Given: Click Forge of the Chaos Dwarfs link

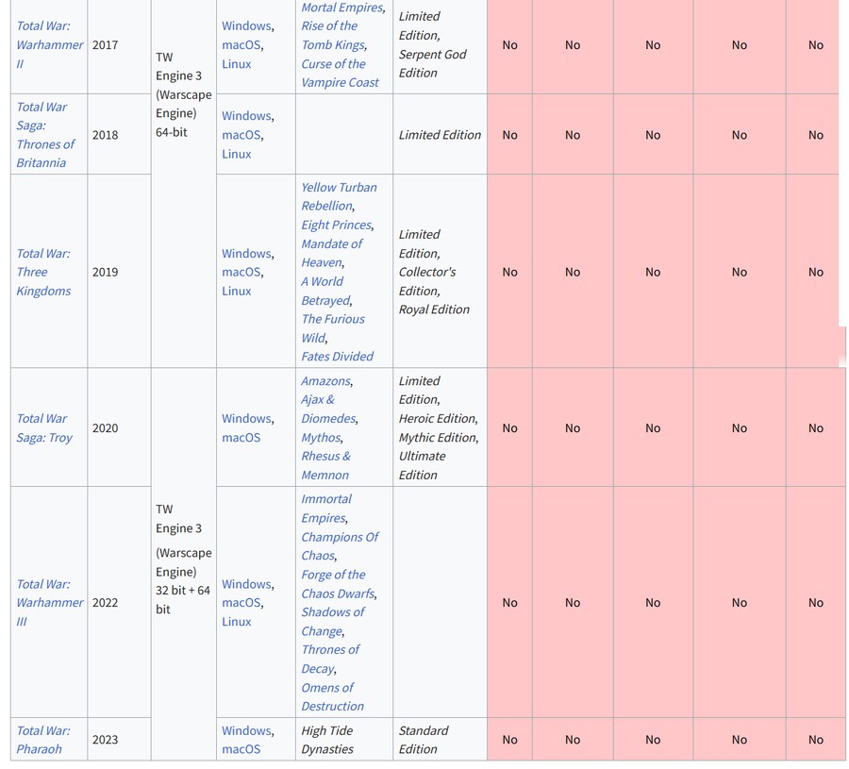Looking at the screenshot, I should (338, 584).
